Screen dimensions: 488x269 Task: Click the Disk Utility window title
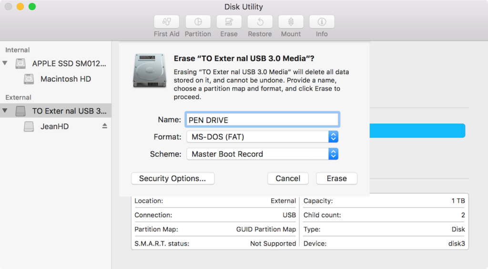click(244, 7)
